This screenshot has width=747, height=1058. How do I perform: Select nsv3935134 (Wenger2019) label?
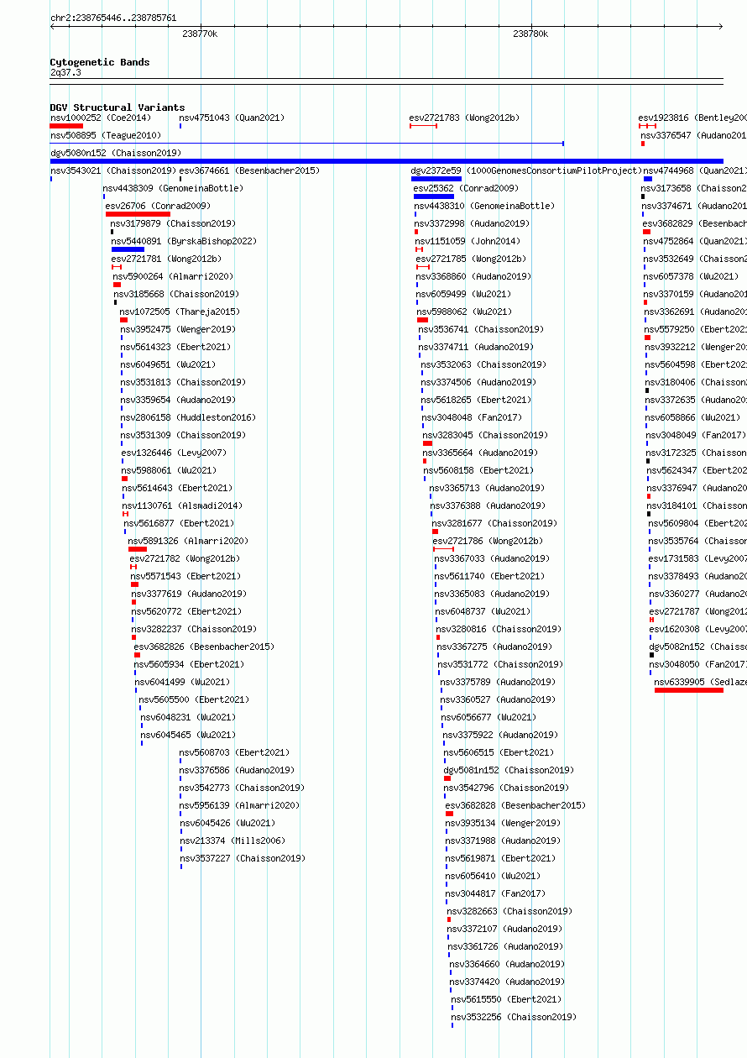pos(504,824)
